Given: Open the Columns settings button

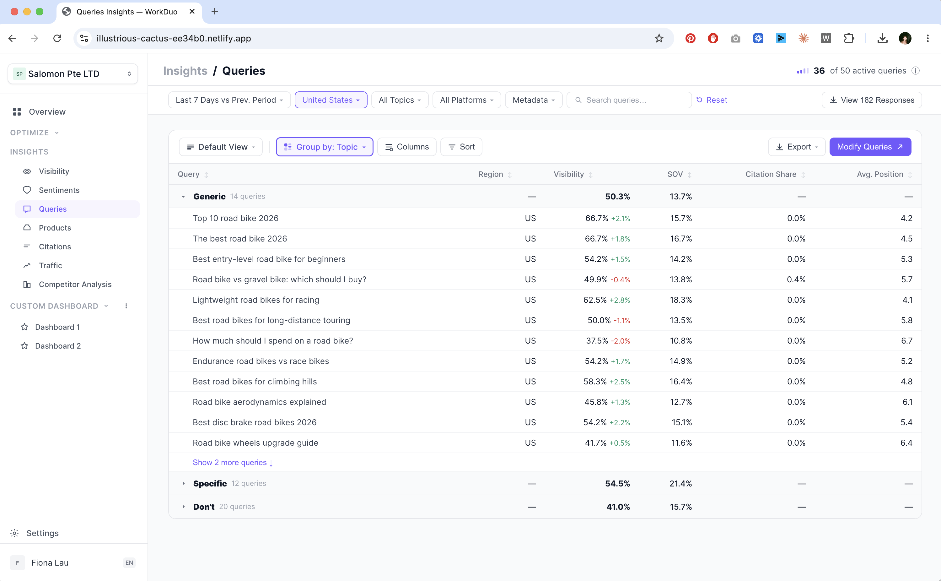Looking at the screenshot, I should [406, 147].
